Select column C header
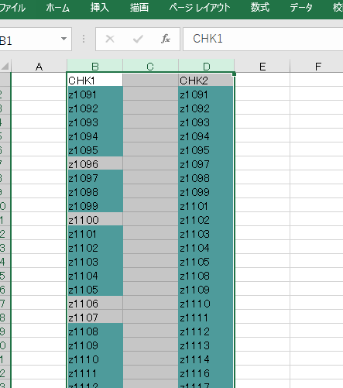The width and height of the screenshot is (343, 388). click(x=150, y=67)
